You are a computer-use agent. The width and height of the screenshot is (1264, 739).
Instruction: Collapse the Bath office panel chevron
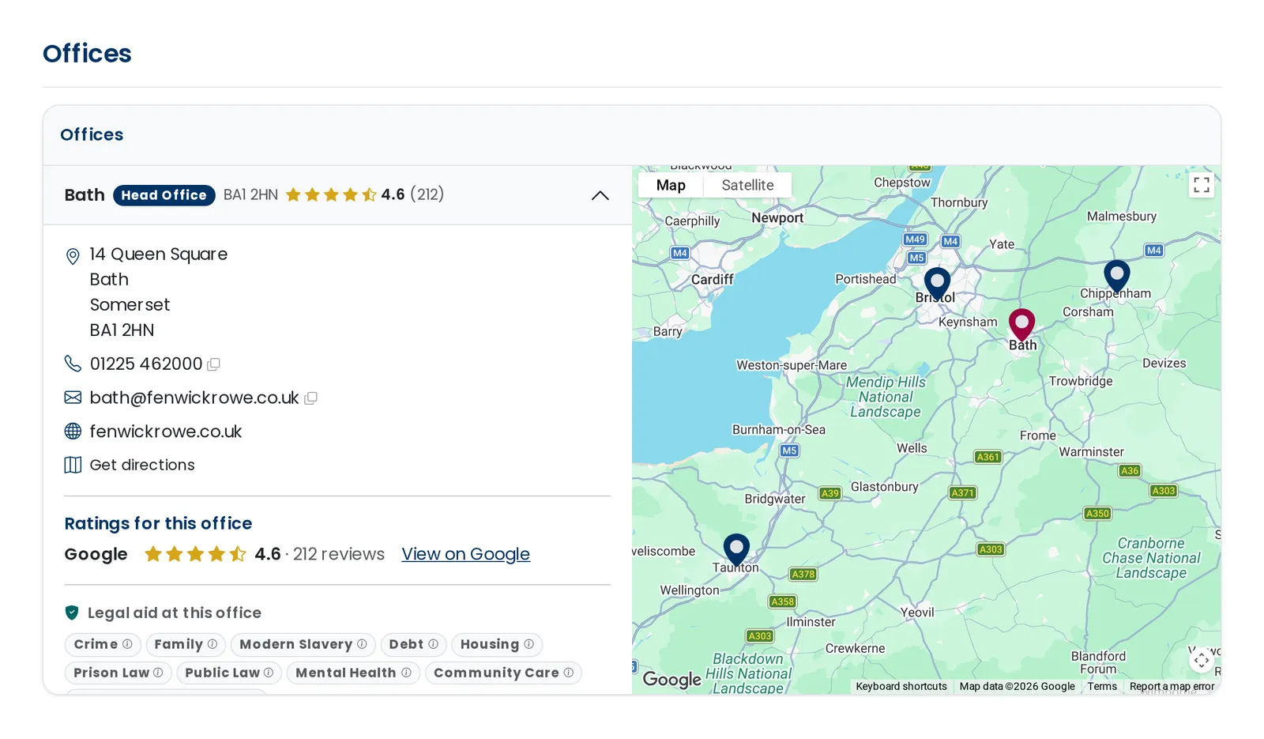600,195
